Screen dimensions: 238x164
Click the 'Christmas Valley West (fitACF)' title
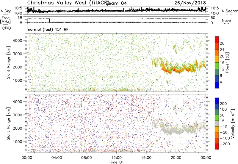click(x=68, y=3)
